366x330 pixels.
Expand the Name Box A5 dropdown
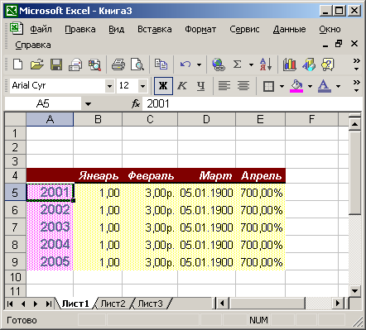point(88,104)
